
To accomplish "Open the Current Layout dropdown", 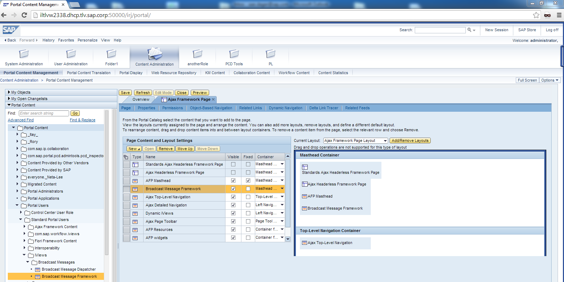I will pyautogui.click(x=356, y=141).
